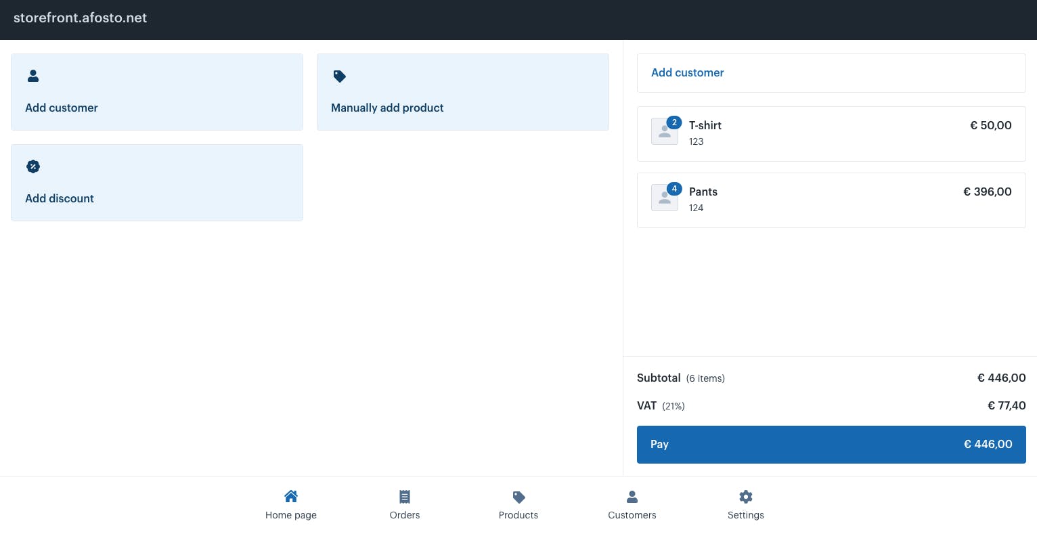This screenshot has width=1037, height=534.
Task: Open the T-shirt cart line item
Action: [831, 134]
